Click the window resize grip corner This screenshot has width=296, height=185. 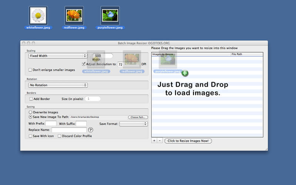pos(266,148)
